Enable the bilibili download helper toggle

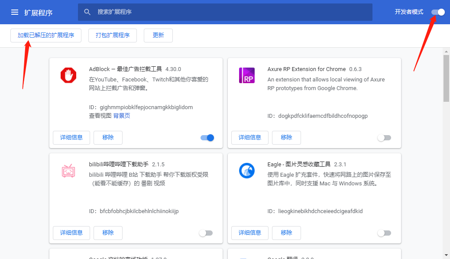point(206,233)
